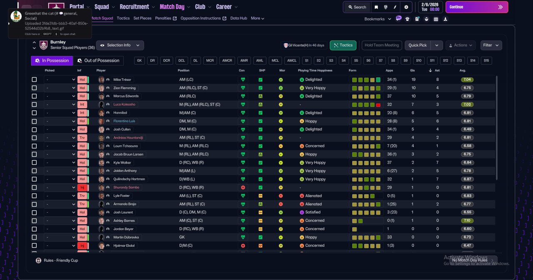Click the Quick Pick button
The height and width of the screenshot is (280, 533).
[x=418, y=45]
